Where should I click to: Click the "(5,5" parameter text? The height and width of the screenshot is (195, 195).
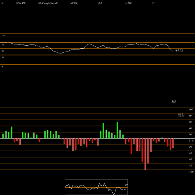point(100,3)
